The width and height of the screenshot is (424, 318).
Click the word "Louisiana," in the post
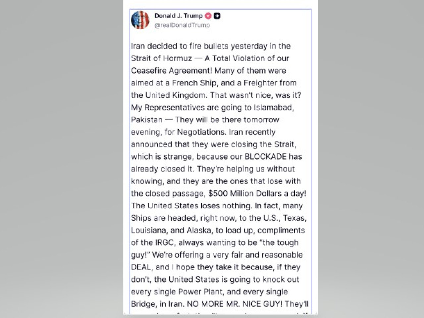[x=149, y=230]
